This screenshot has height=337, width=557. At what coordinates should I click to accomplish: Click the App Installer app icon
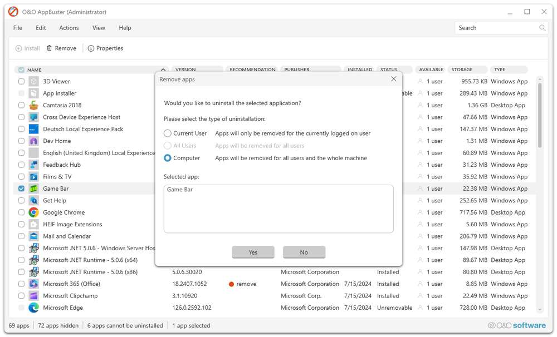tap(34, 93)
